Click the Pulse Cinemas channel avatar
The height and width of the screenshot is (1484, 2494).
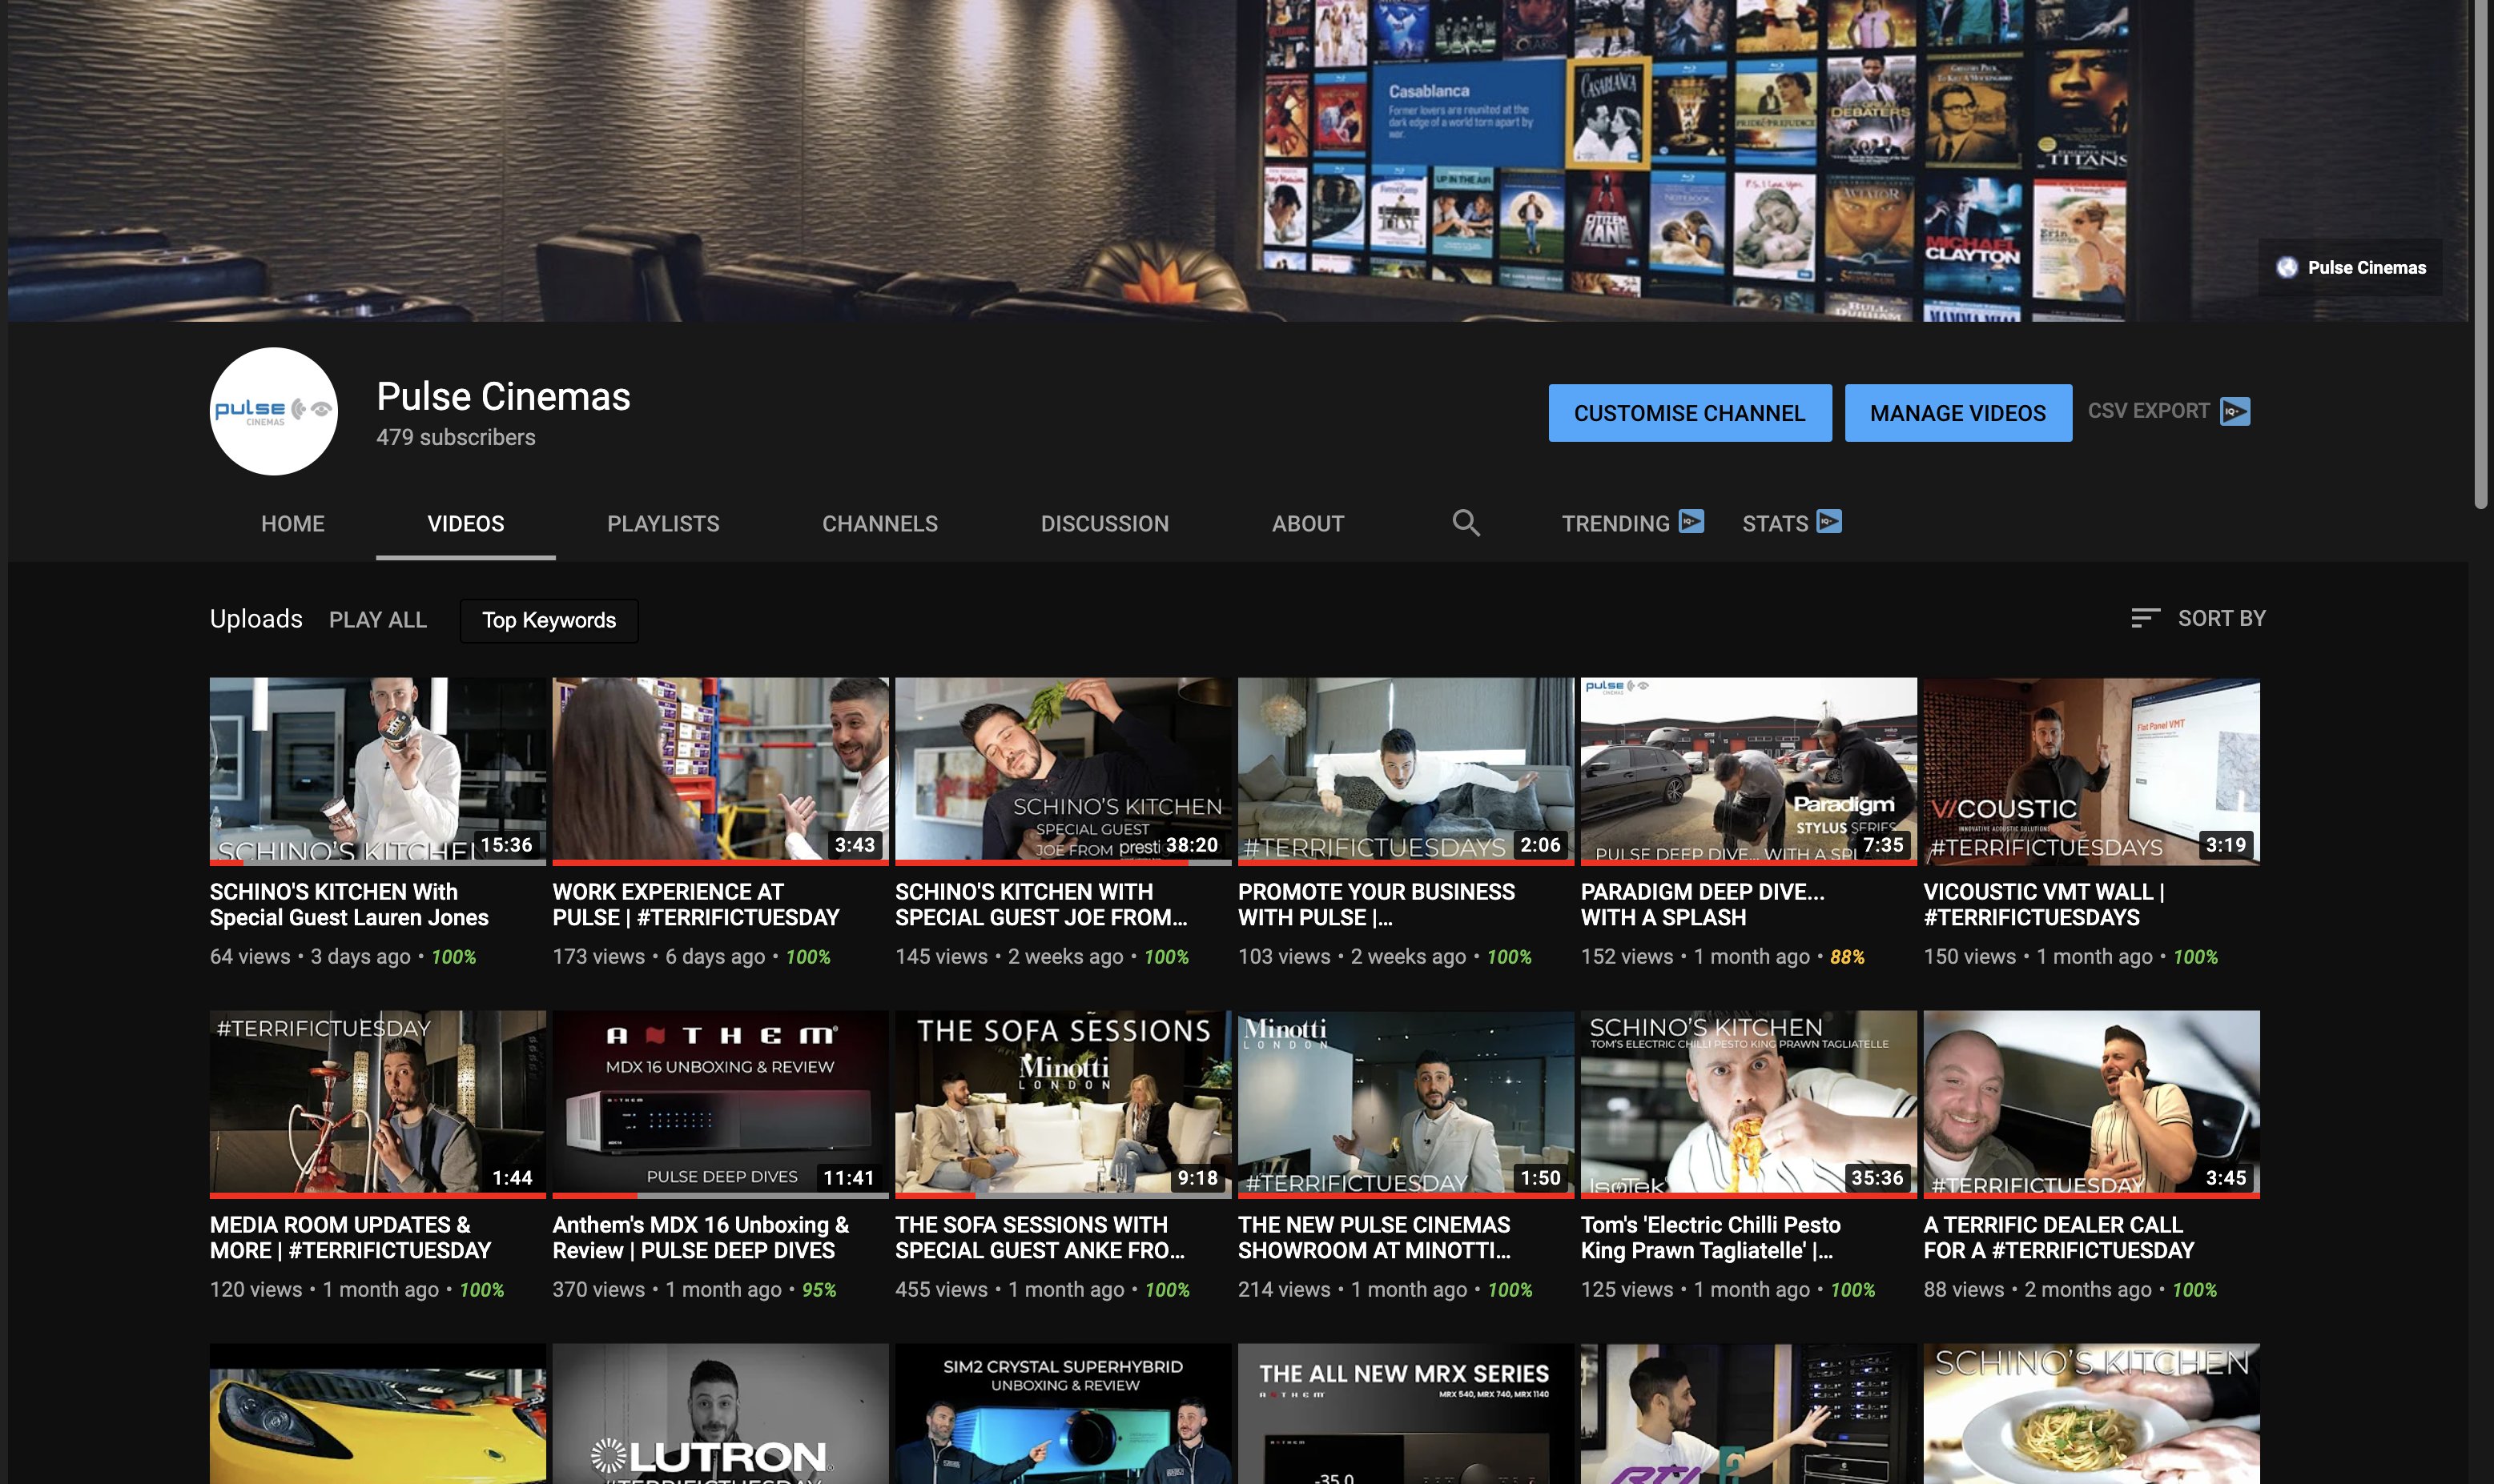(274, 411)
